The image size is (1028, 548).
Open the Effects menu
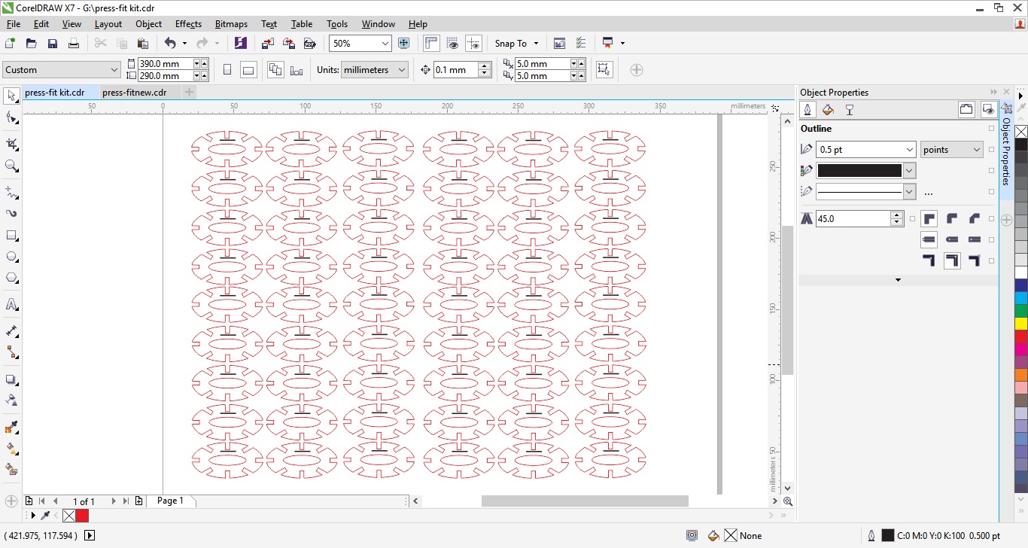point(188,24)
